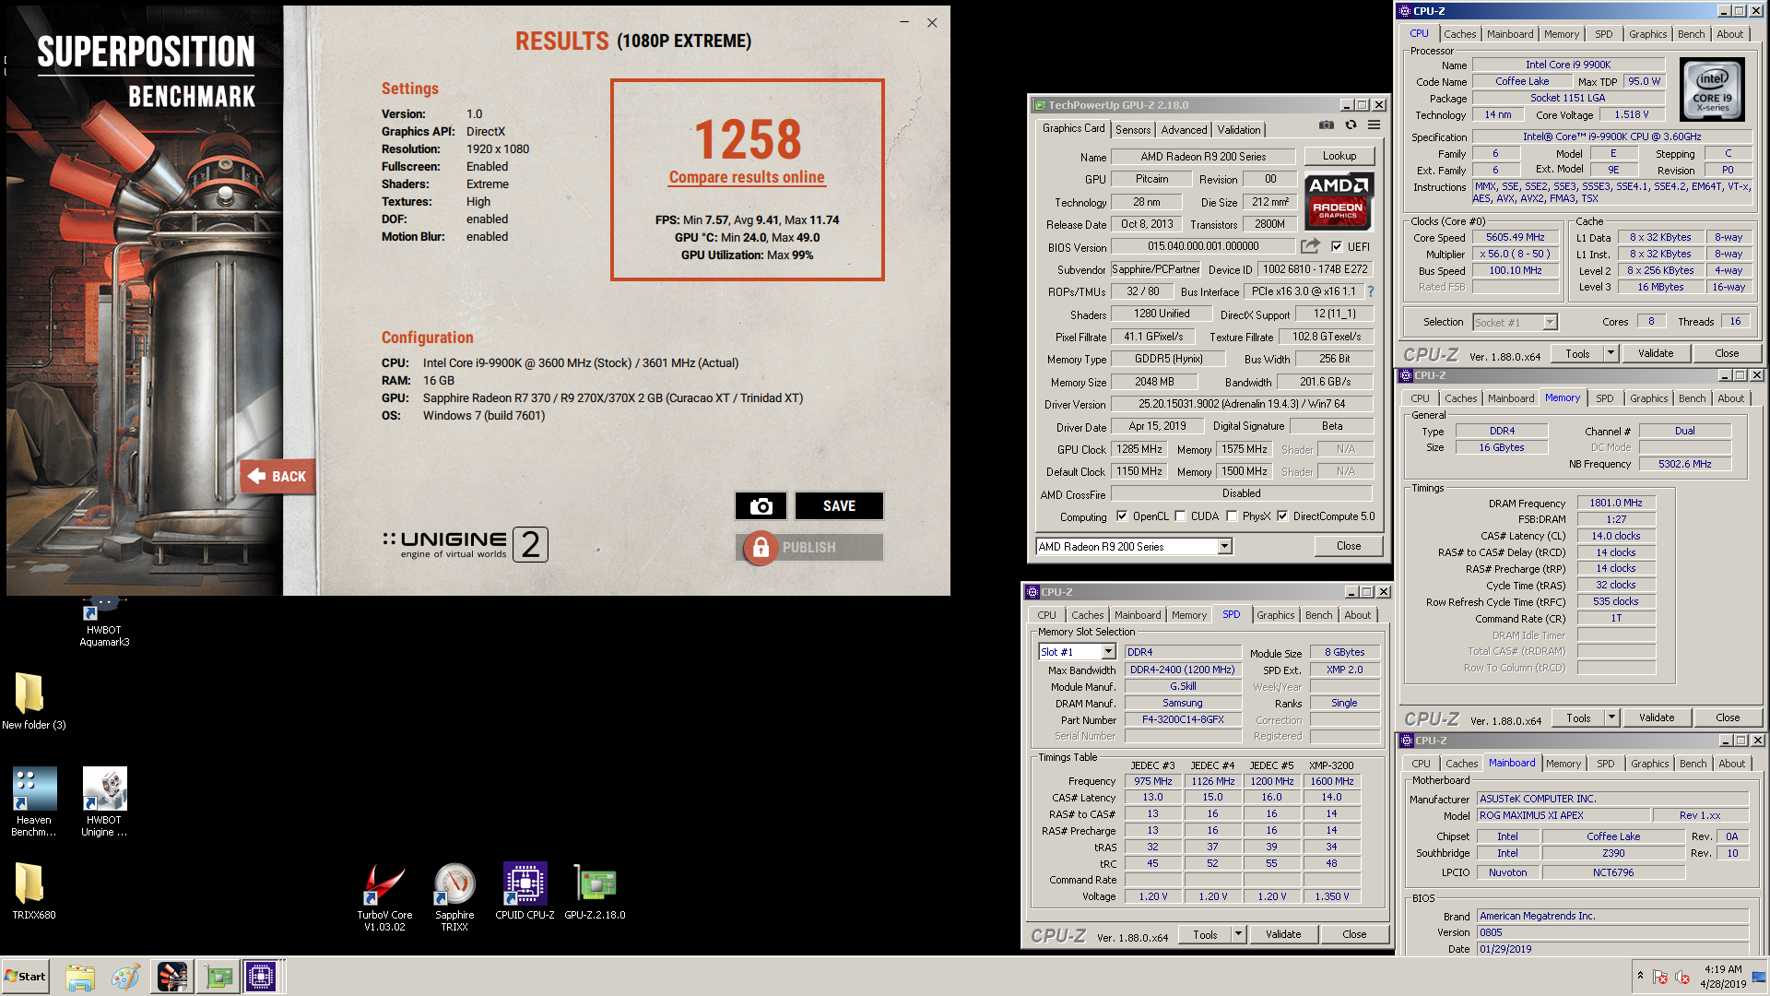The height and width of the screenshot is (996, 1770).
Task: Click Validate in the CPU-Z SPD window
Action: coord(1282,934)
